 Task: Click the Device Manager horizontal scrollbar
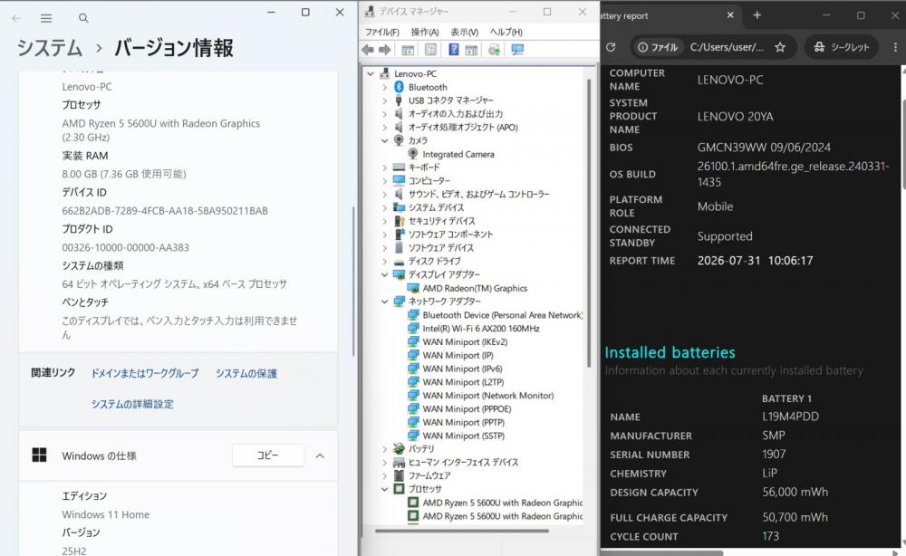pyautogui.click(x=462, y=531)
